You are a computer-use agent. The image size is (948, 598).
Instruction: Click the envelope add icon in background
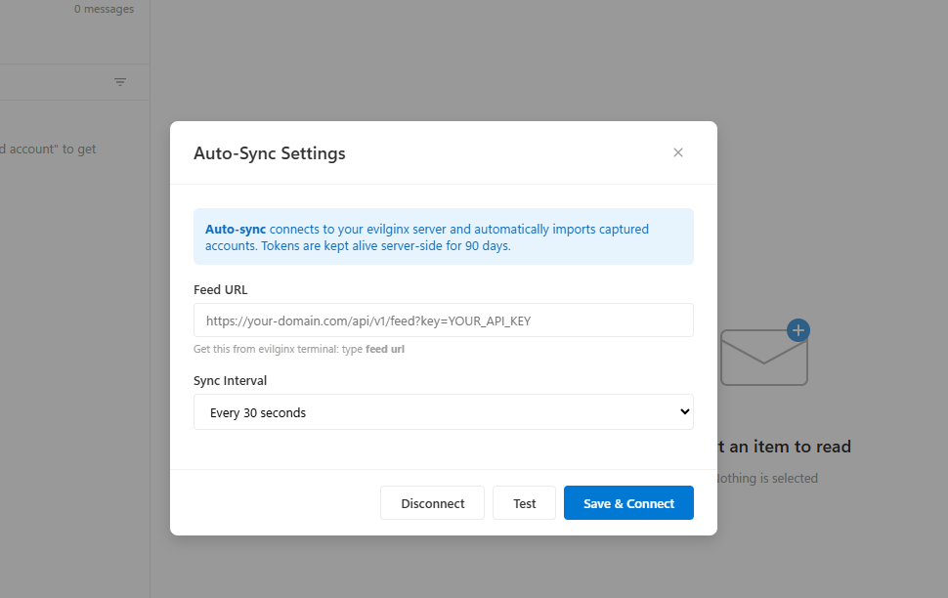coord(765,353)
